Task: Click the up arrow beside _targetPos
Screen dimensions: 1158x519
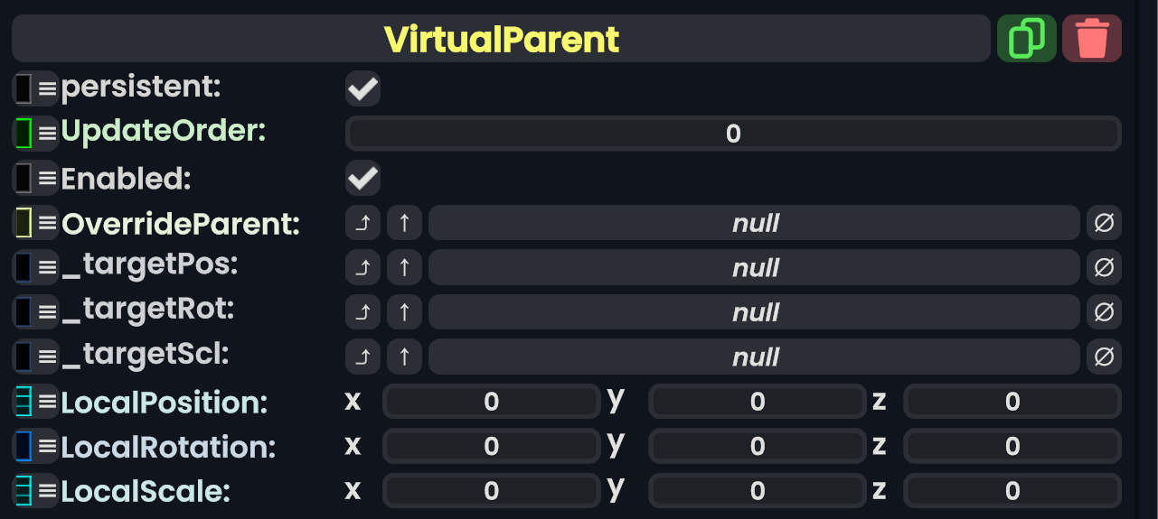Action: 404,267
